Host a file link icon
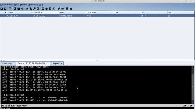The height and width of the screenshot is (109, 195). (x=59, y=9)
